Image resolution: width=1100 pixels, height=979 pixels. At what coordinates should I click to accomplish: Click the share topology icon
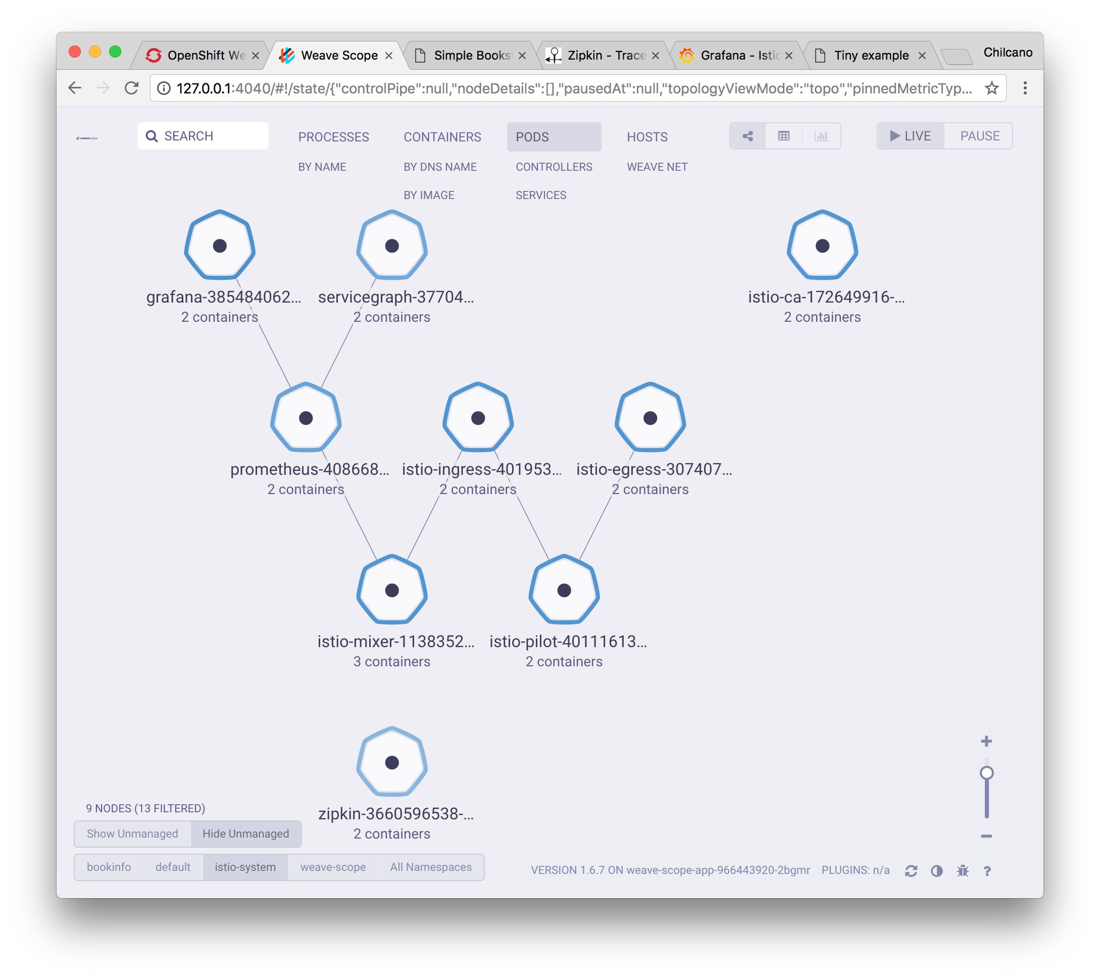click(x=746, y=136)
